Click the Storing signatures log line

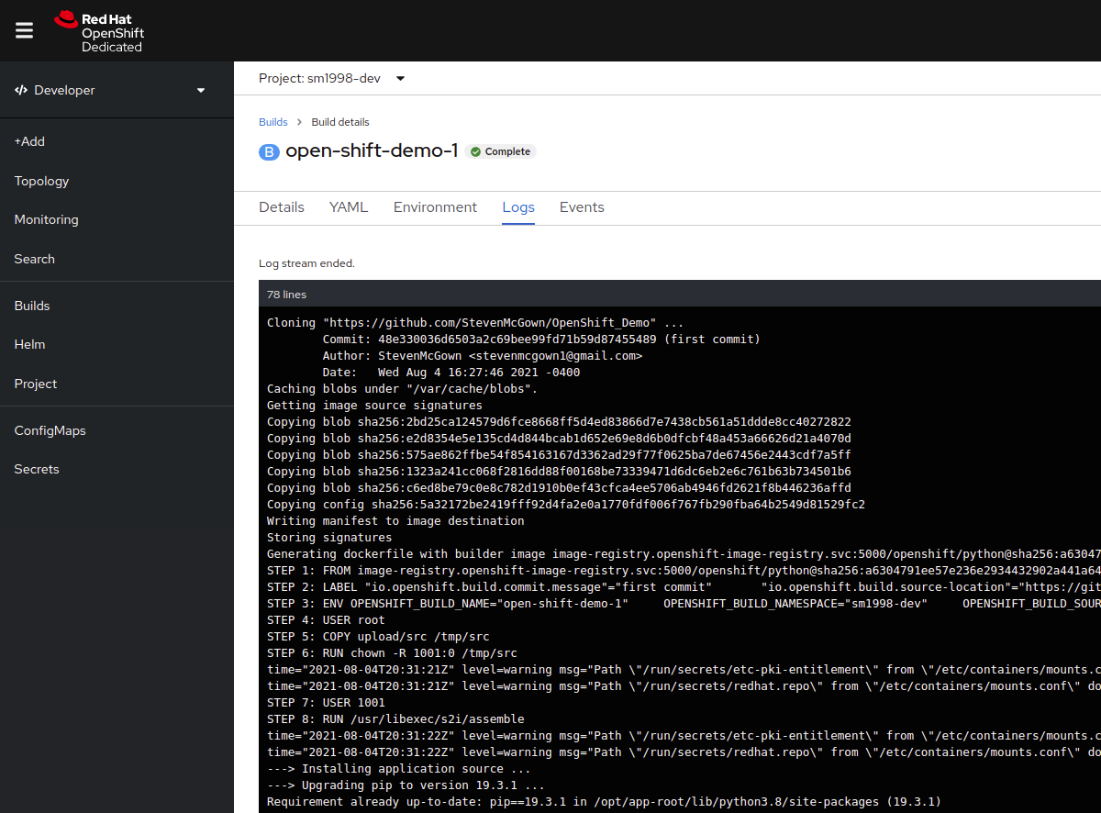point(329,538)
